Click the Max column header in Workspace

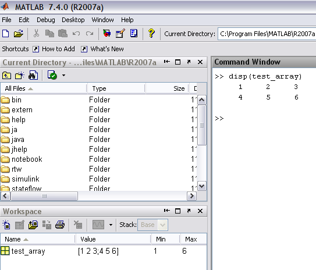click(x=193, y=239)
